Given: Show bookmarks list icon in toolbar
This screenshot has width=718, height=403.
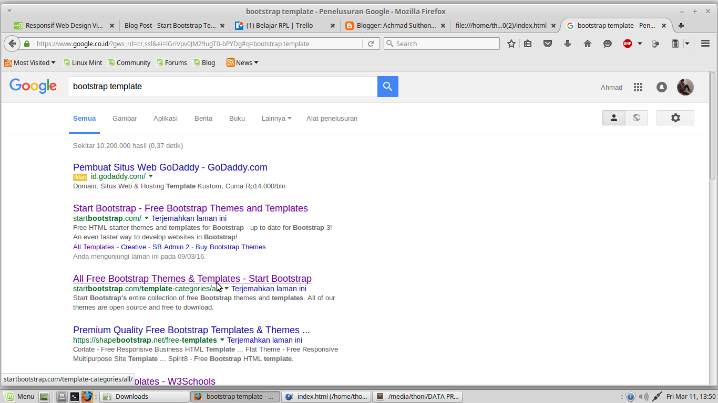Looking at the screenshot, I should coord(528,44).
